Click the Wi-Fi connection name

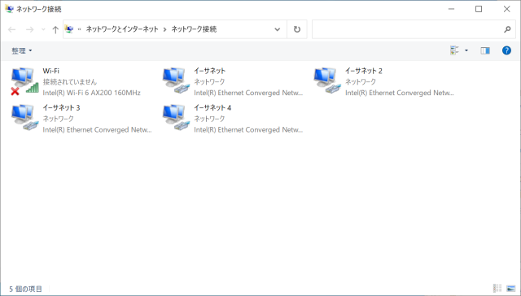coord(50,71)
